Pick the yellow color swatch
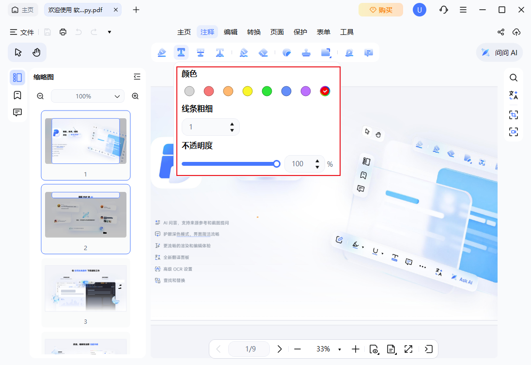The height and width of the screenshot is (365, 531). [x=248, y=91]
